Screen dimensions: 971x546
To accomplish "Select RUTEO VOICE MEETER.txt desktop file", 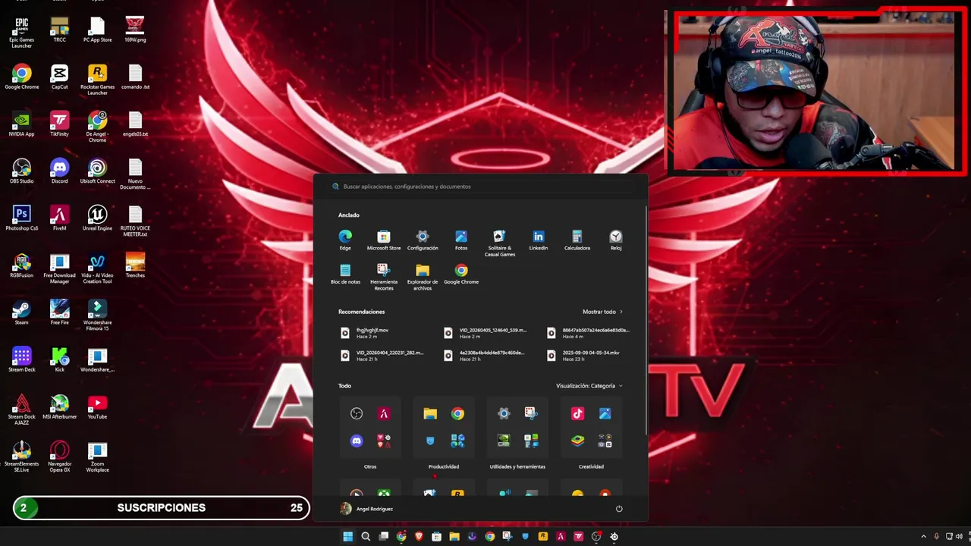I will [x=135, y=221].
